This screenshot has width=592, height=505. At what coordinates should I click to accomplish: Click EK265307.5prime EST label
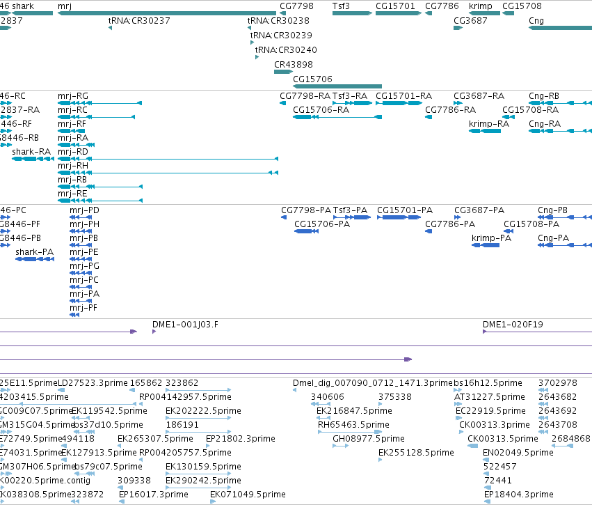(x=155, y=440)
